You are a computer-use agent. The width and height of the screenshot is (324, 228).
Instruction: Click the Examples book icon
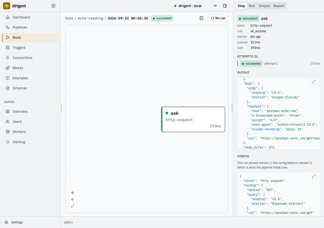(x=8, y=78)
